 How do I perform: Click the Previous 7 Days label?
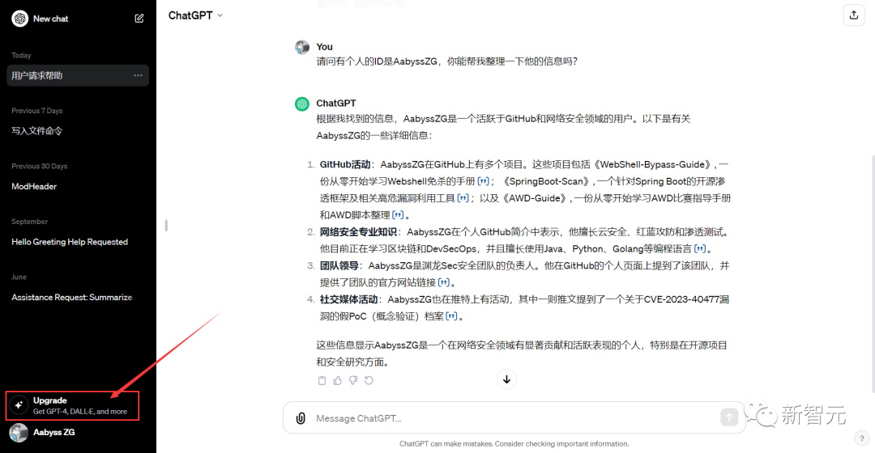tap(36, 110)
